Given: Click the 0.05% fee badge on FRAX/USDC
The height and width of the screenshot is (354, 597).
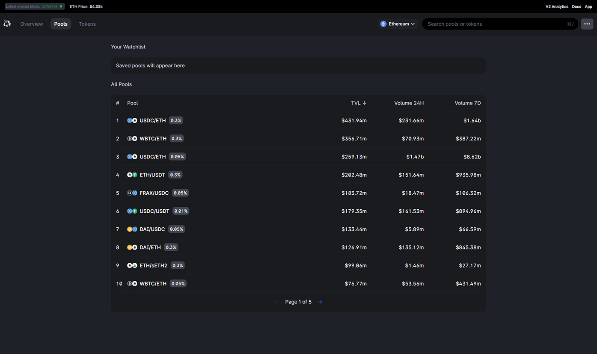Looking at the screenshot, I should (x=180, y=193).
